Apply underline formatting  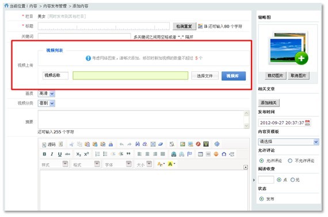(60, 154)
